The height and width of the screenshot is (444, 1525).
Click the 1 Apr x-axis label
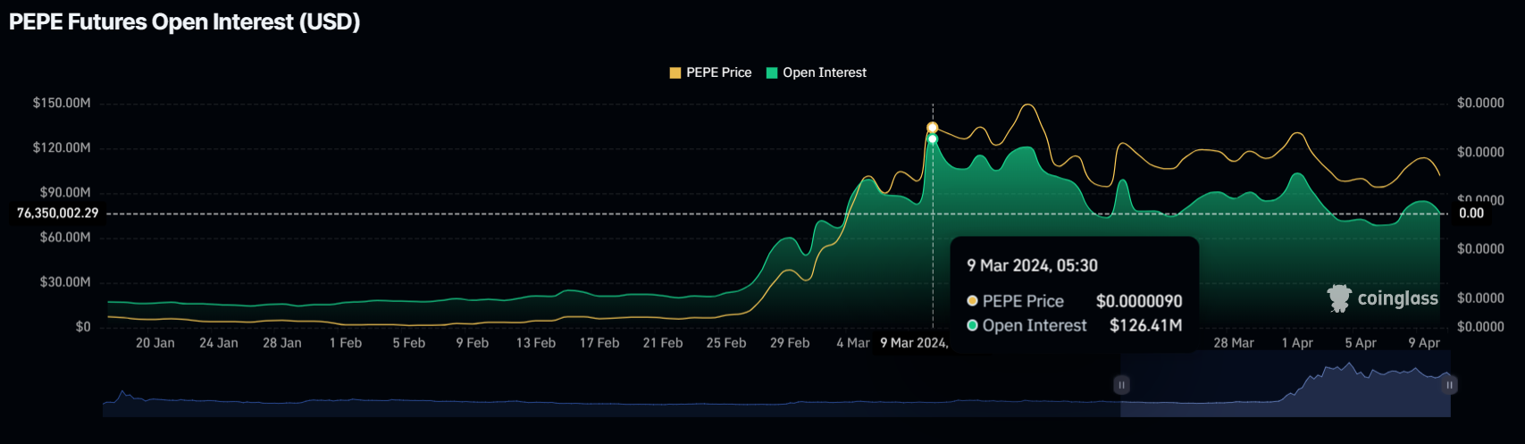(1296, 343)
